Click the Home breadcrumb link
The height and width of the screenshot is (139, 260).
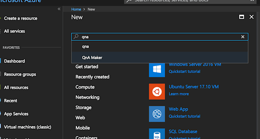coord(76,9)
